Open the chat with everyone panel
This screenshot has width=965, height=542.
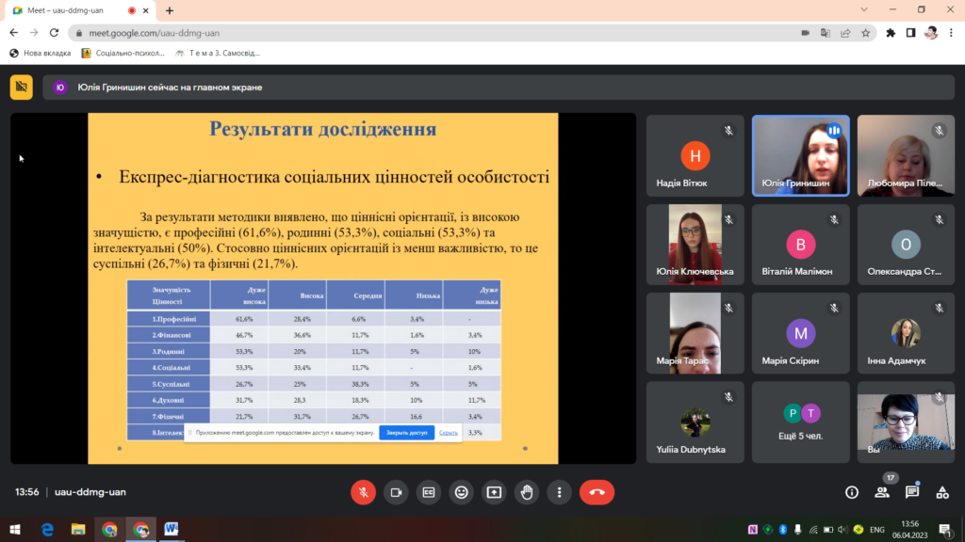pyautogui.click(x=912, y=492)
